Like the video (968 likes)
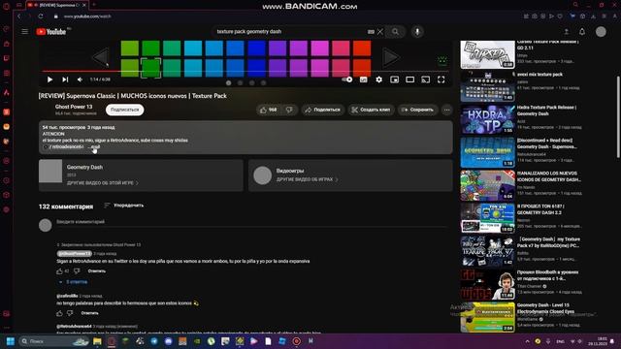This screenshot has height=349, width=621. (x=268, y=110)
